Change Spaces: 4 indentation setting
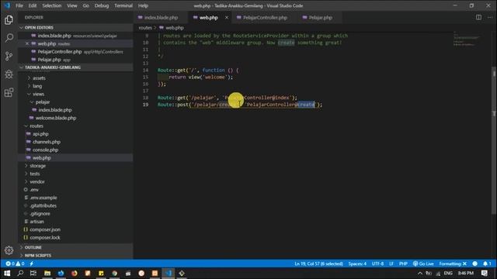 (357, 263)
